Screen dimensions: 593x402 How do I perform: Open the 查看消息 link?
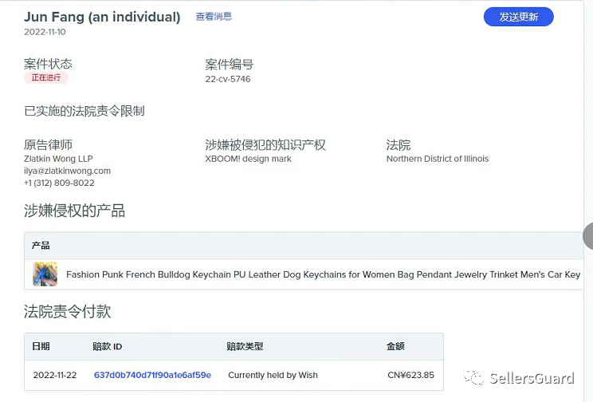pyautogui.click(x=214, y=17)
